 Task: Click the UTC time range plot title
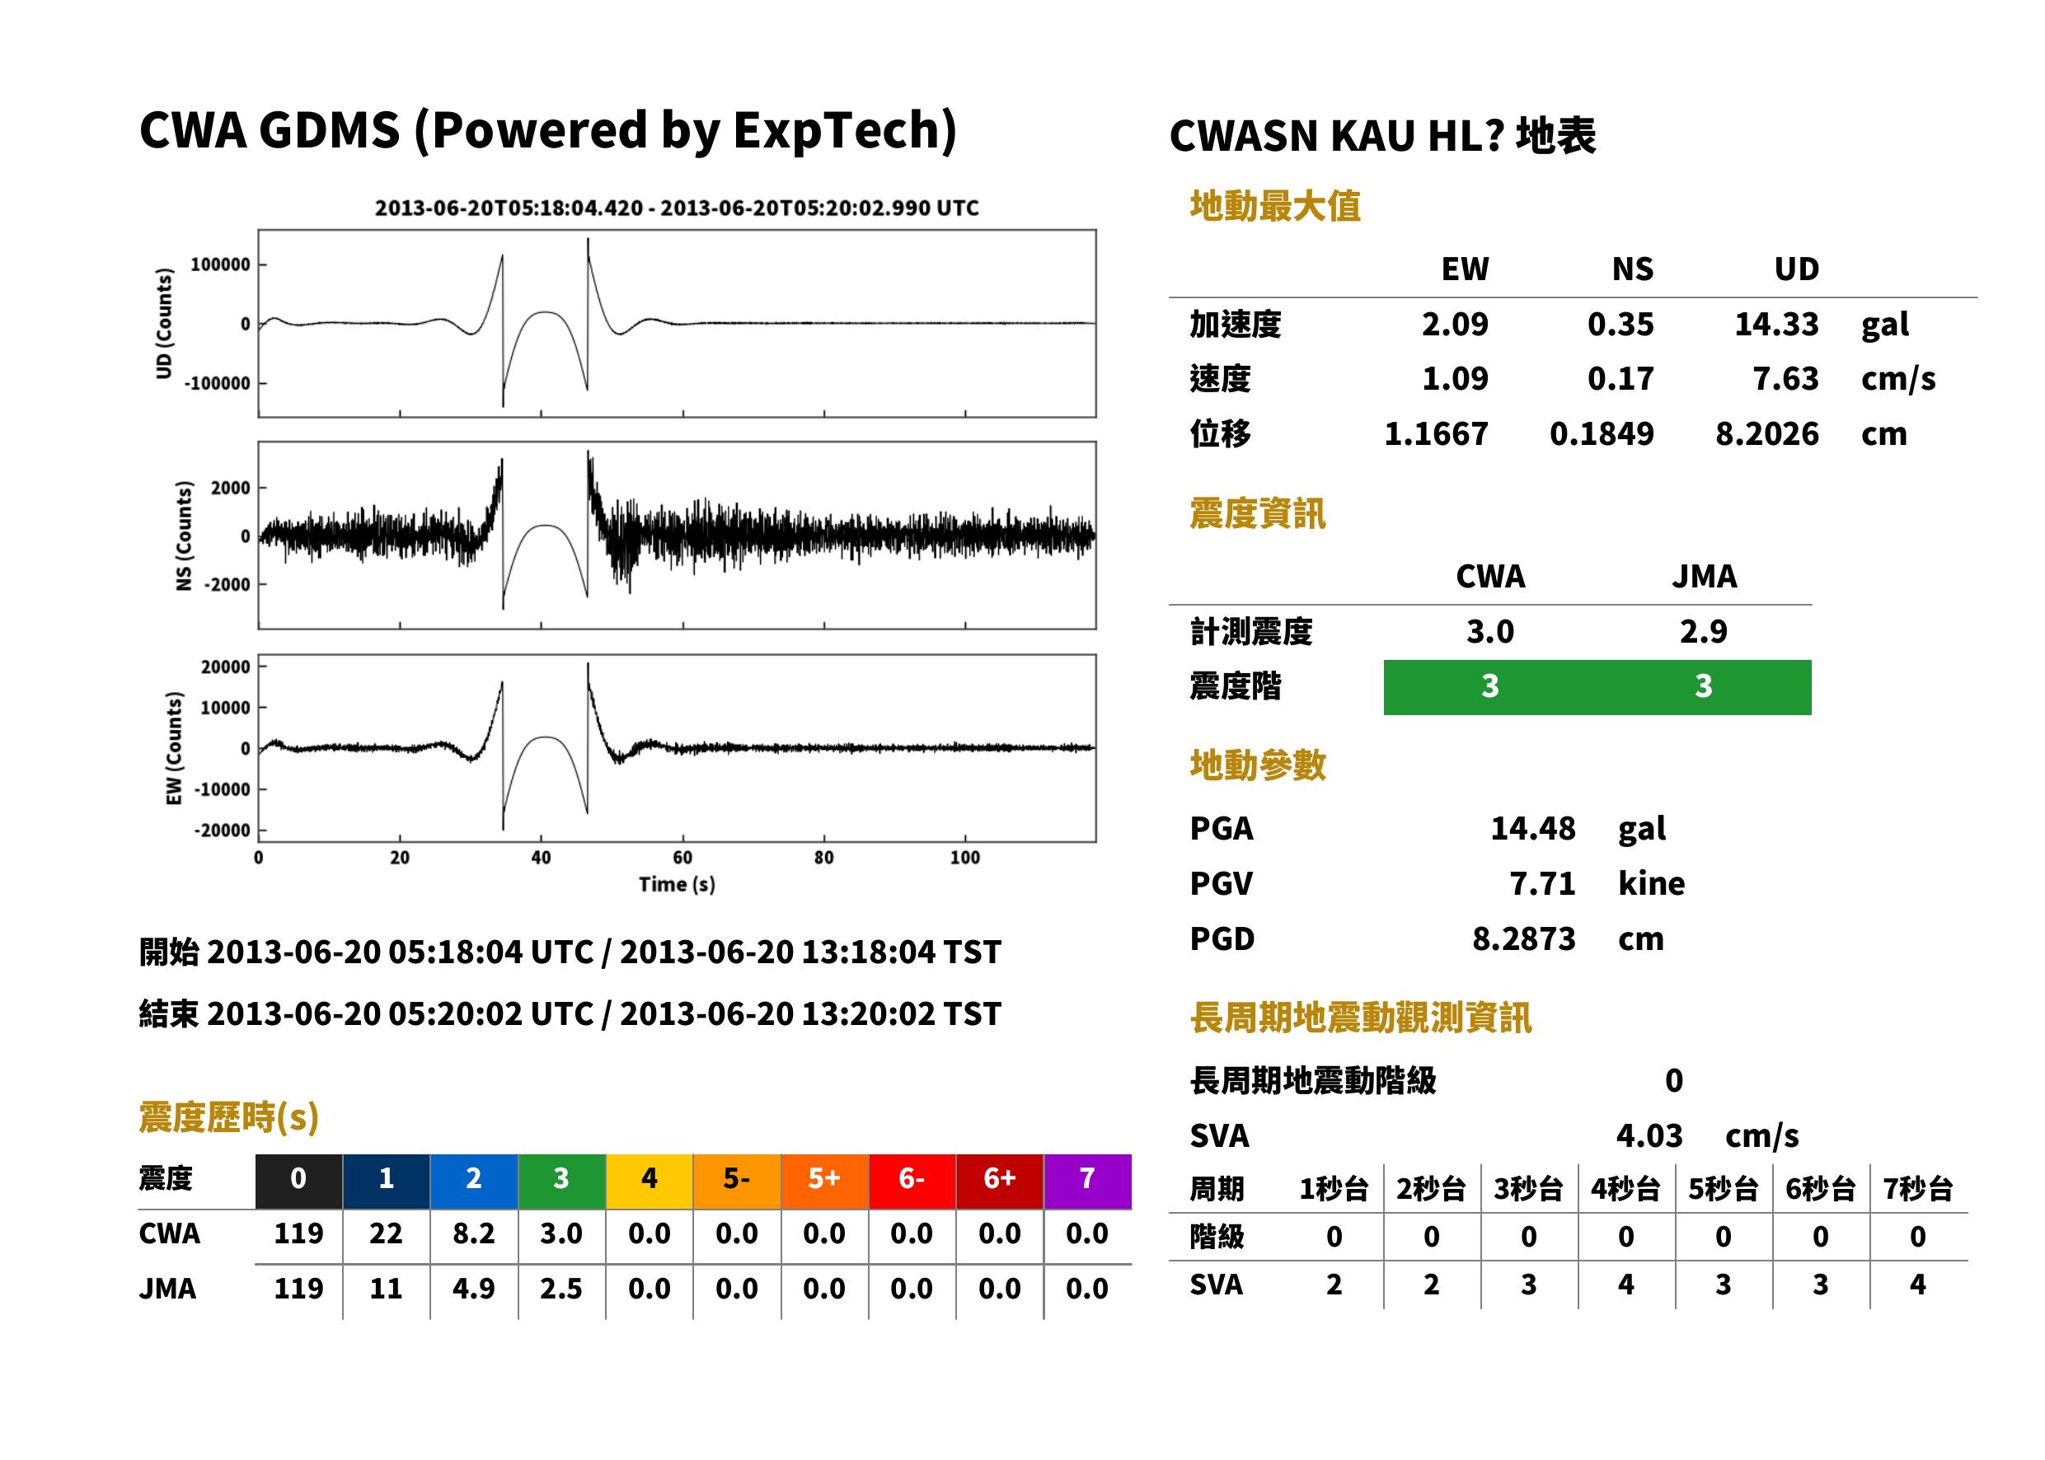pyautogui.click(x=676, y=208)
